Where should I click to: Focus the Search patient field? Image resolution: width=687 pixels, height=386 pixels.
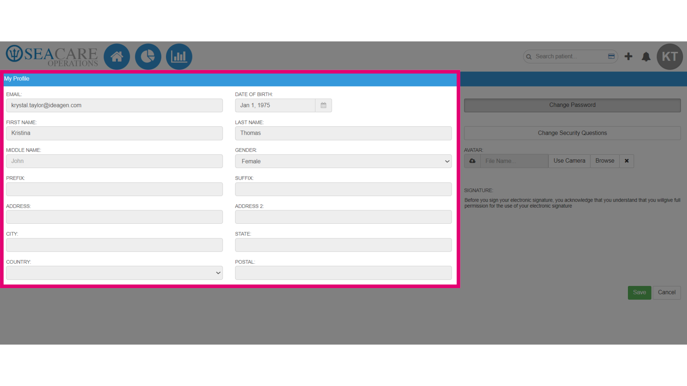570,56
